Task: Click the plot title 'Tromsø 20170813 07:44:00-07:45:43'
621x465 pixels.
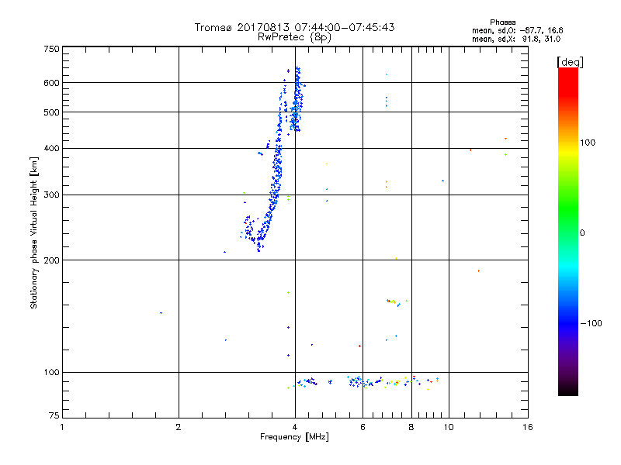Action: click(294, 27)
